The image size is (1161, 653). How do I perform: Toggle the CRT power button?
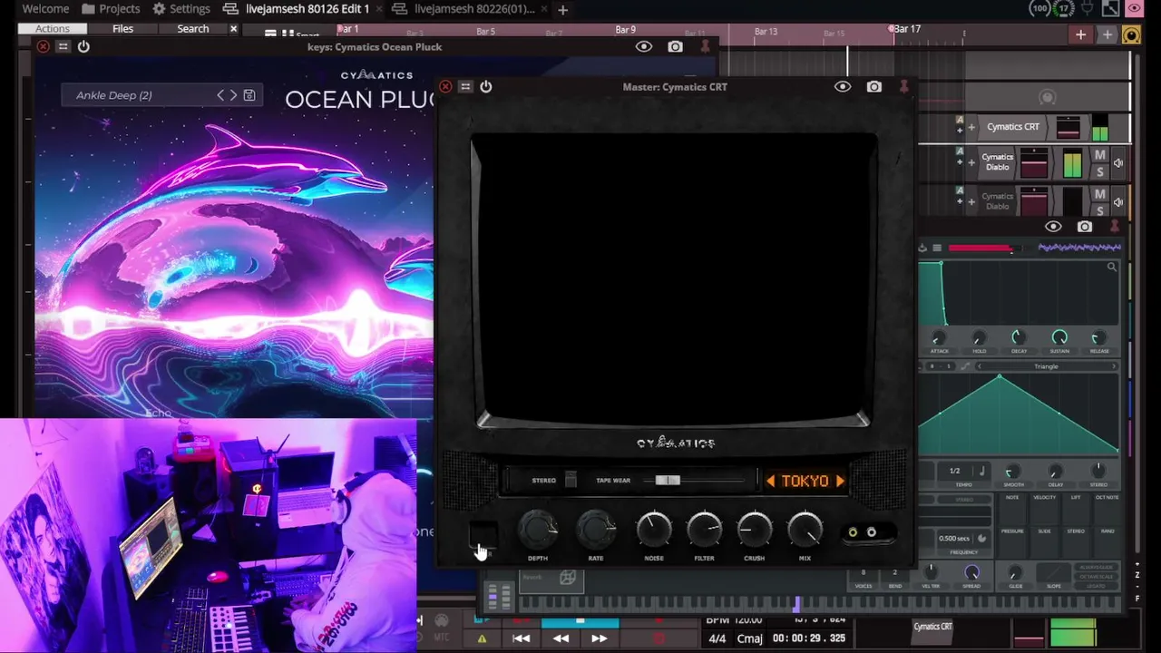tap(483, 532)
